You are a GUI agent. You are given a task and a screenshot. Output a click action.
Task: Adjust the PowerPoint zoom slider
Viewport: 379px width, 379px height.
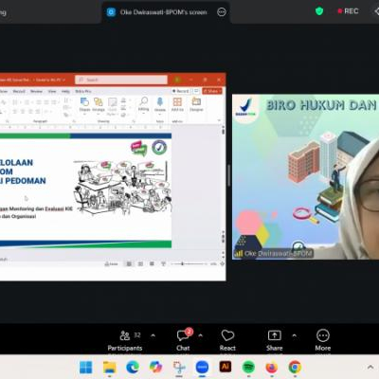coord(189,263)
